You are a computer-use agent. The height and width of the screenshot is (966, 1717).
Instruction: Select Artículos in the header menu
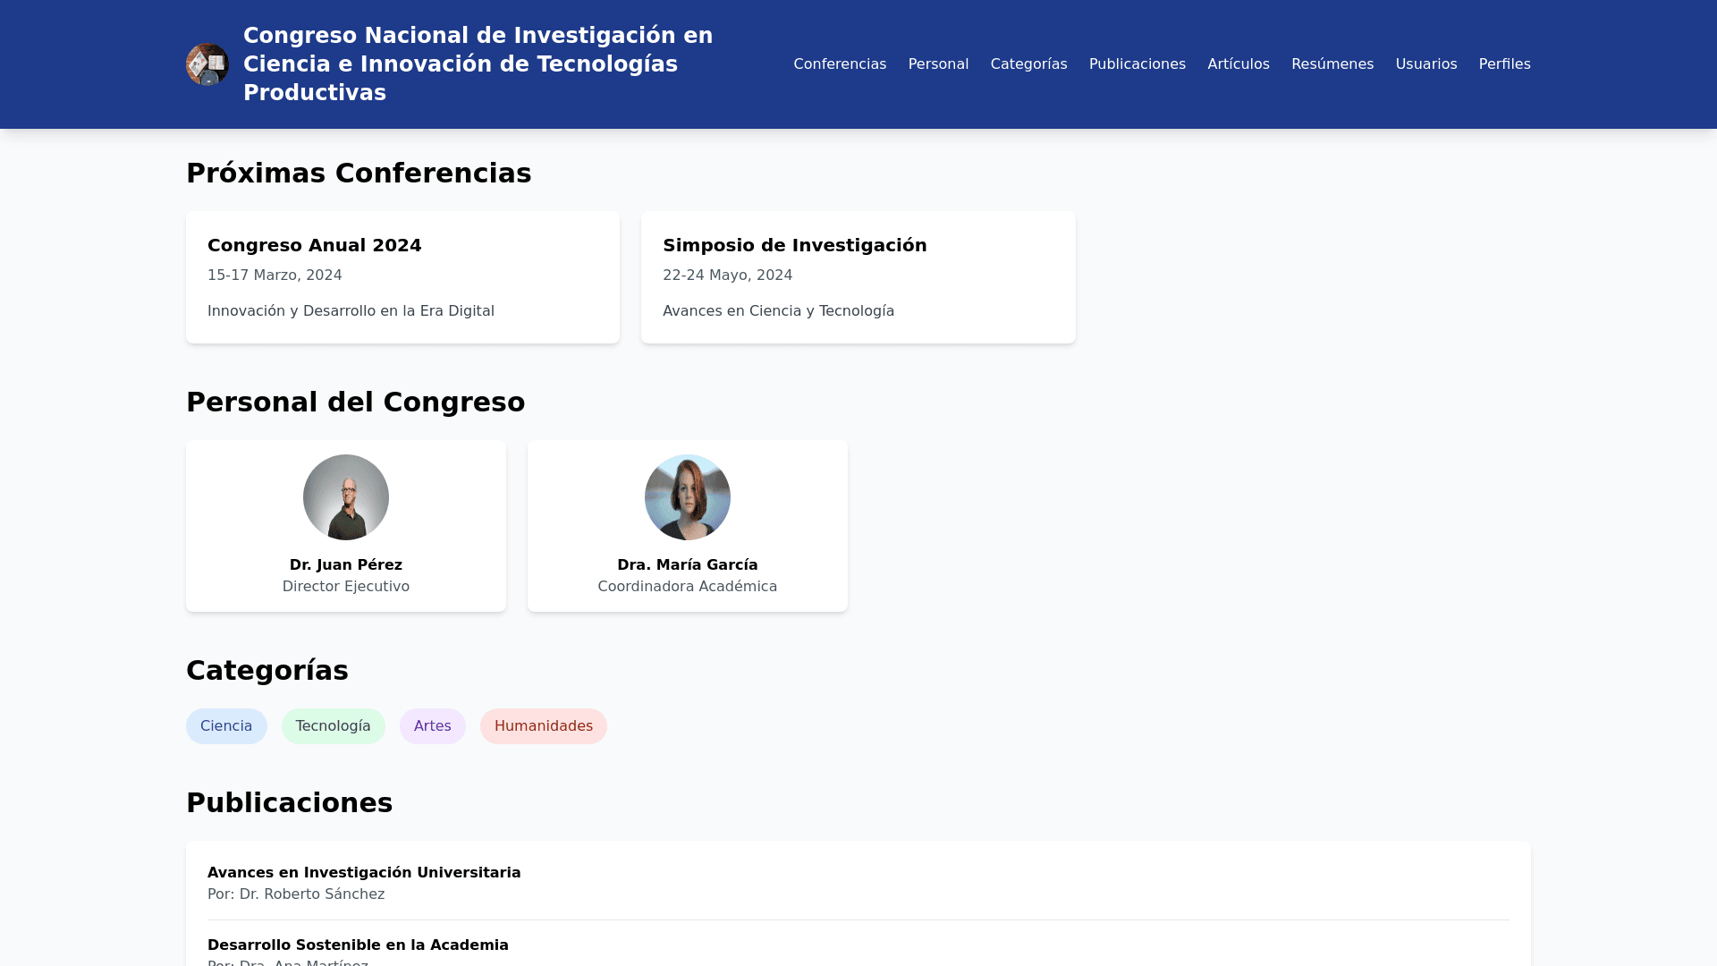tap(1238, 64)
